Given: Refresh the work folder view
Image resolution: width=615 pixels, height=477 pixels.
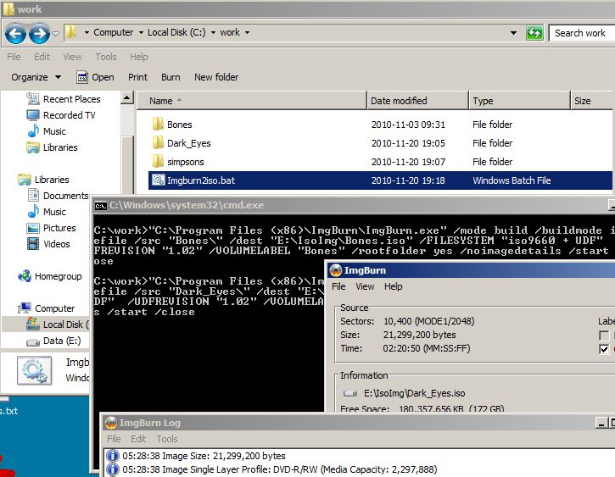Looking at the screenshot, I should [x=534, y=33].
